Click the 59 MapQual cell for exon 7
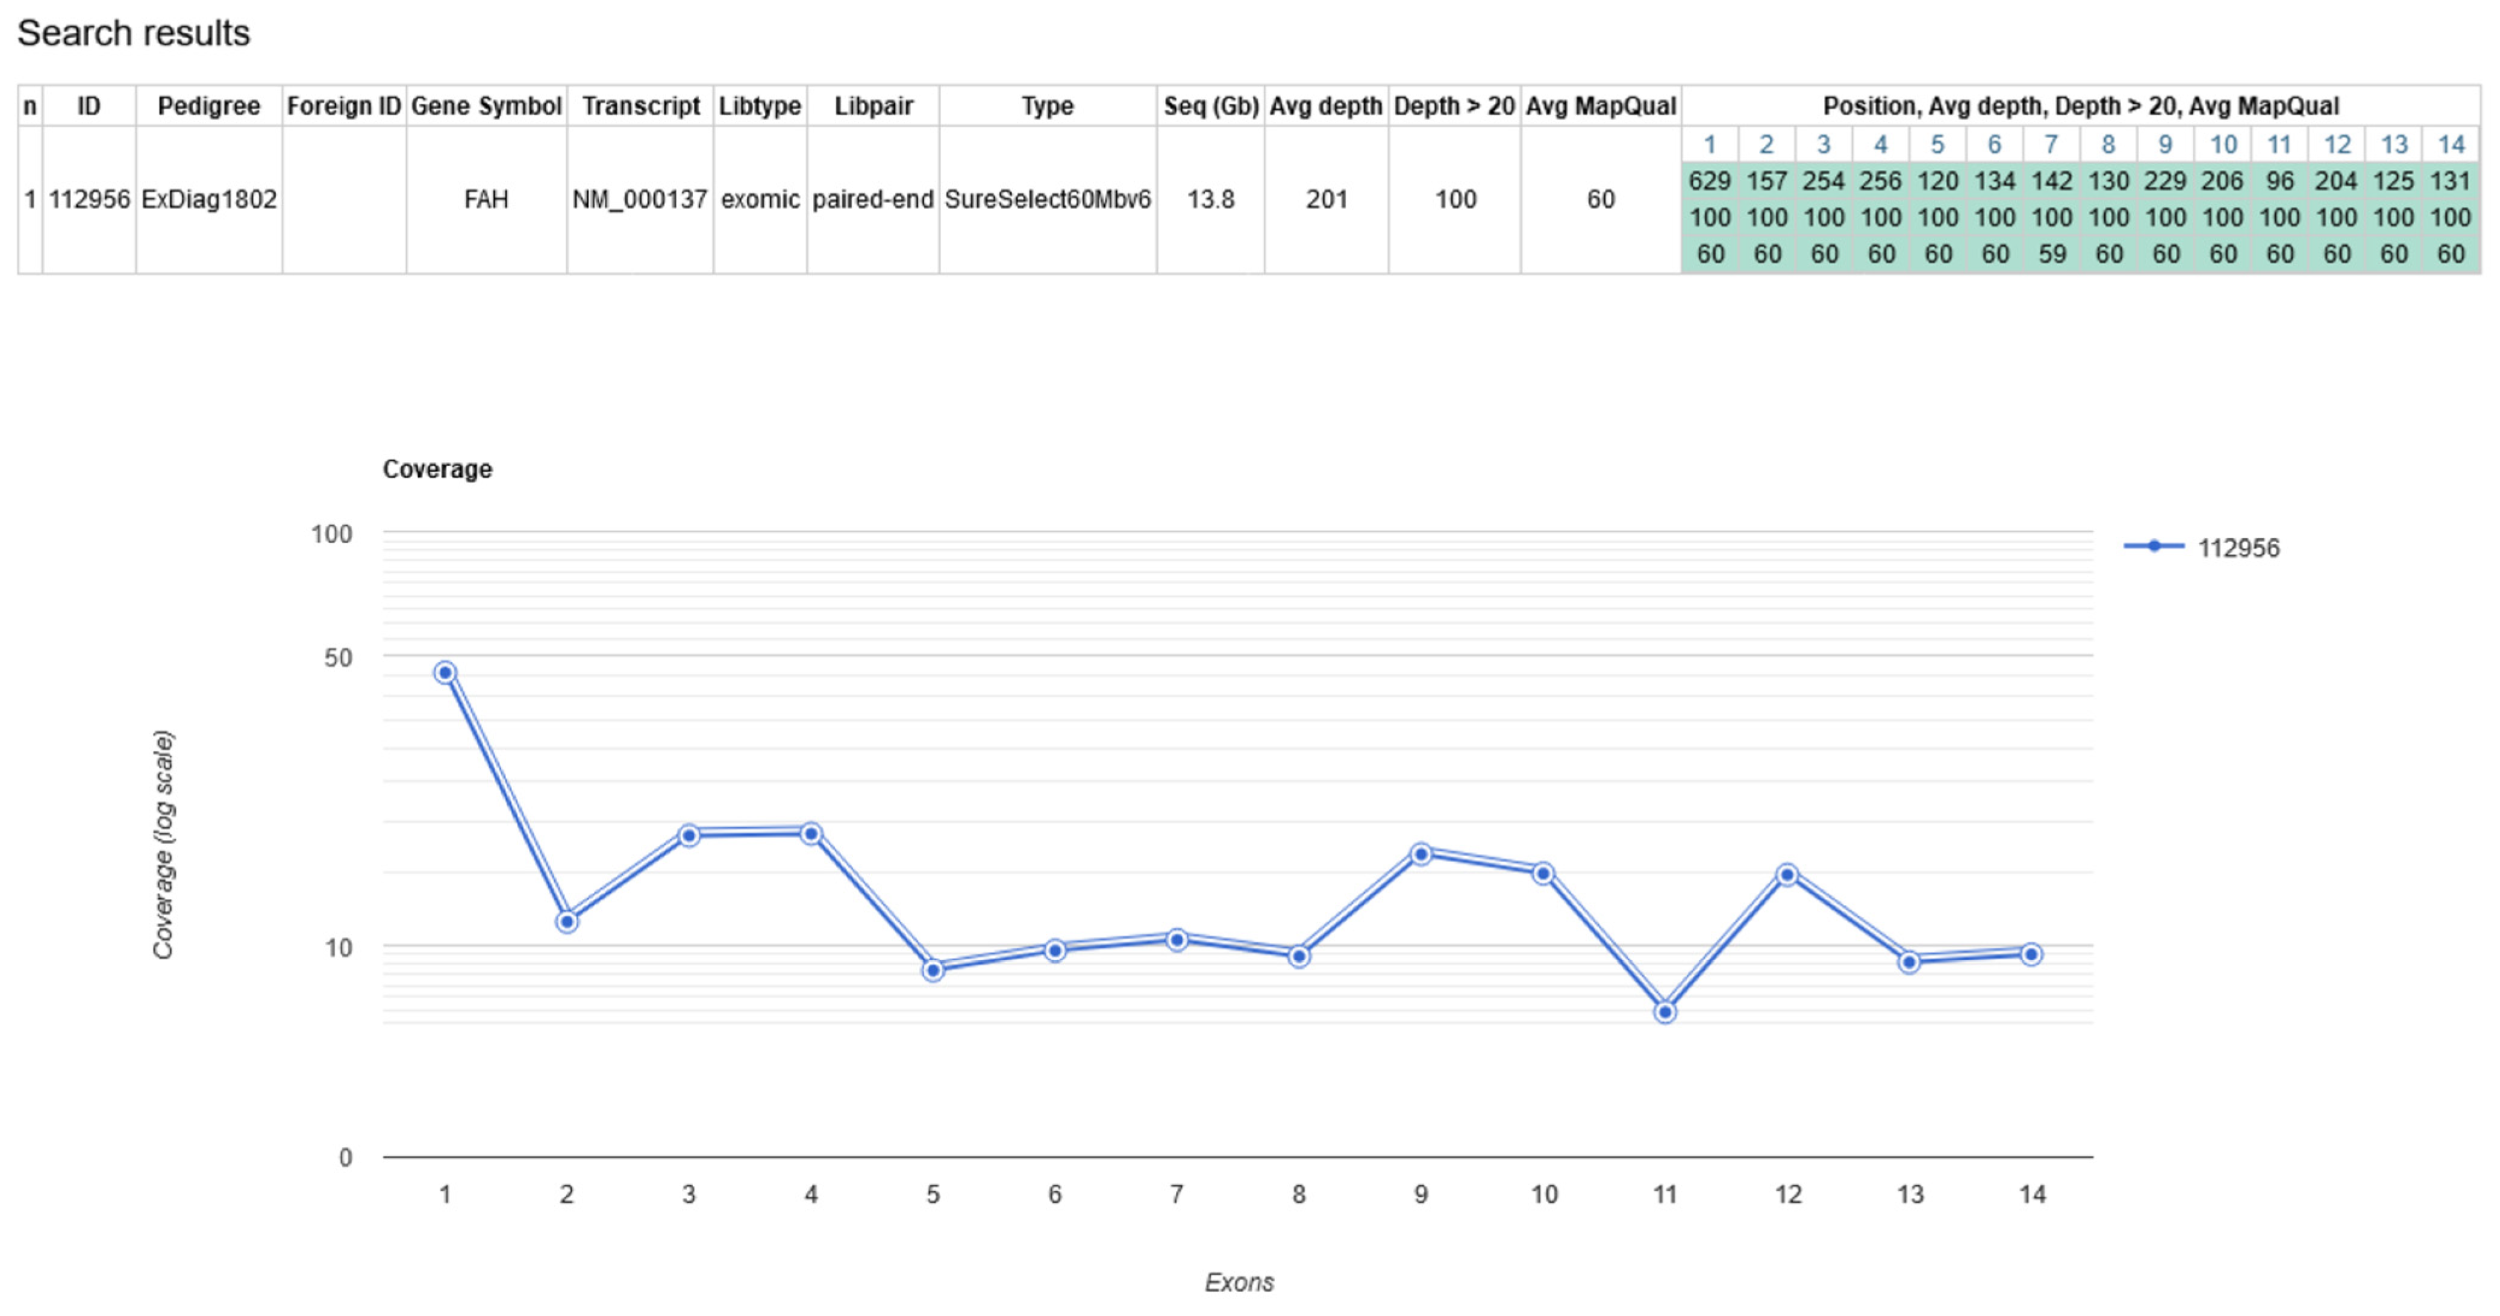 tap(2052, 254)
